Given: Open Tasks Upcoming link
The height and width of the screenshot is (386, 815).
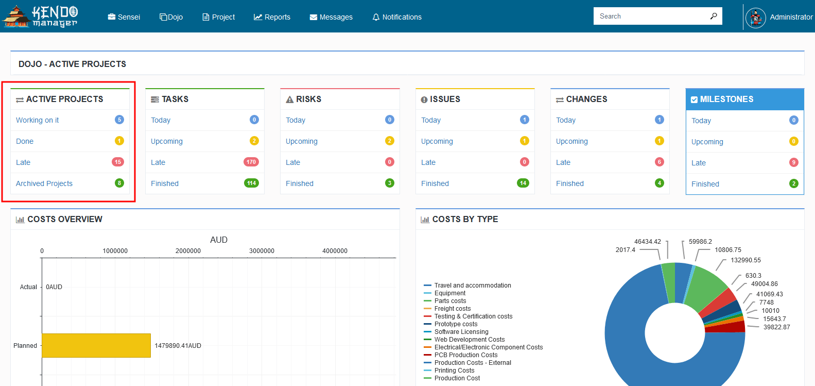Looking at the screenshot, I should point(167,141).
